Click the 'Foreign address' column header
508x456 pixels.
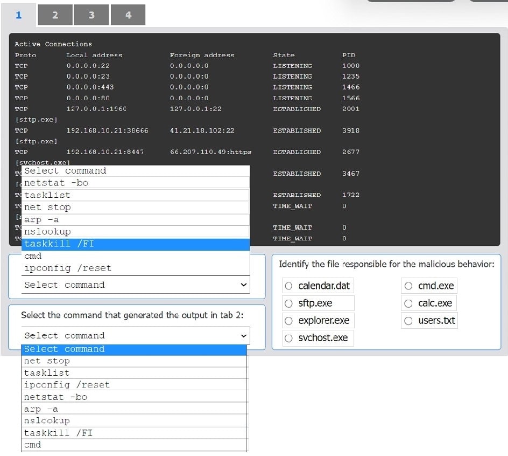(x=202, y=55)
